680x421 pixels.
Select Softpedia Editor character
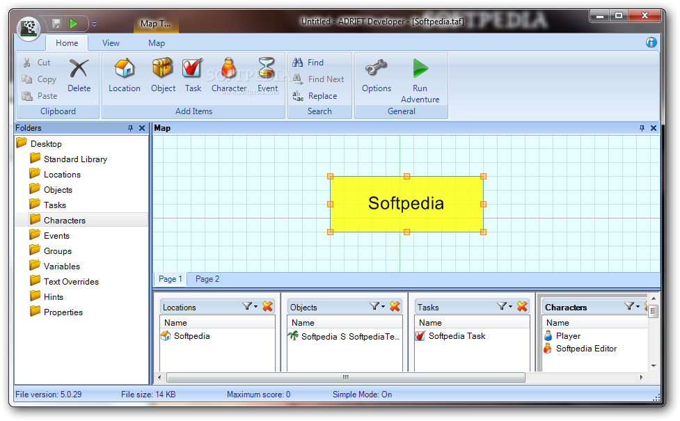[580, 349]
